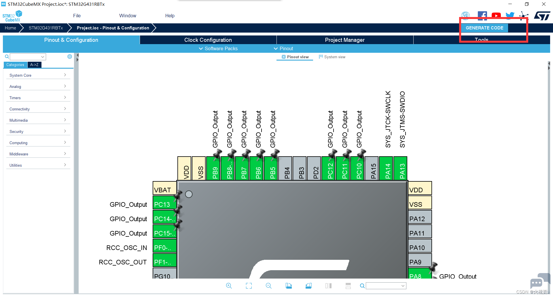Open the File menu
The image size is (553, 297).
tap(77, 16)
